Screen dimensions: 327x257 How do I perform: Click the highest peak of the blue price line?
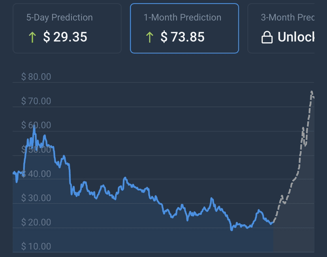tap(34, 125)
